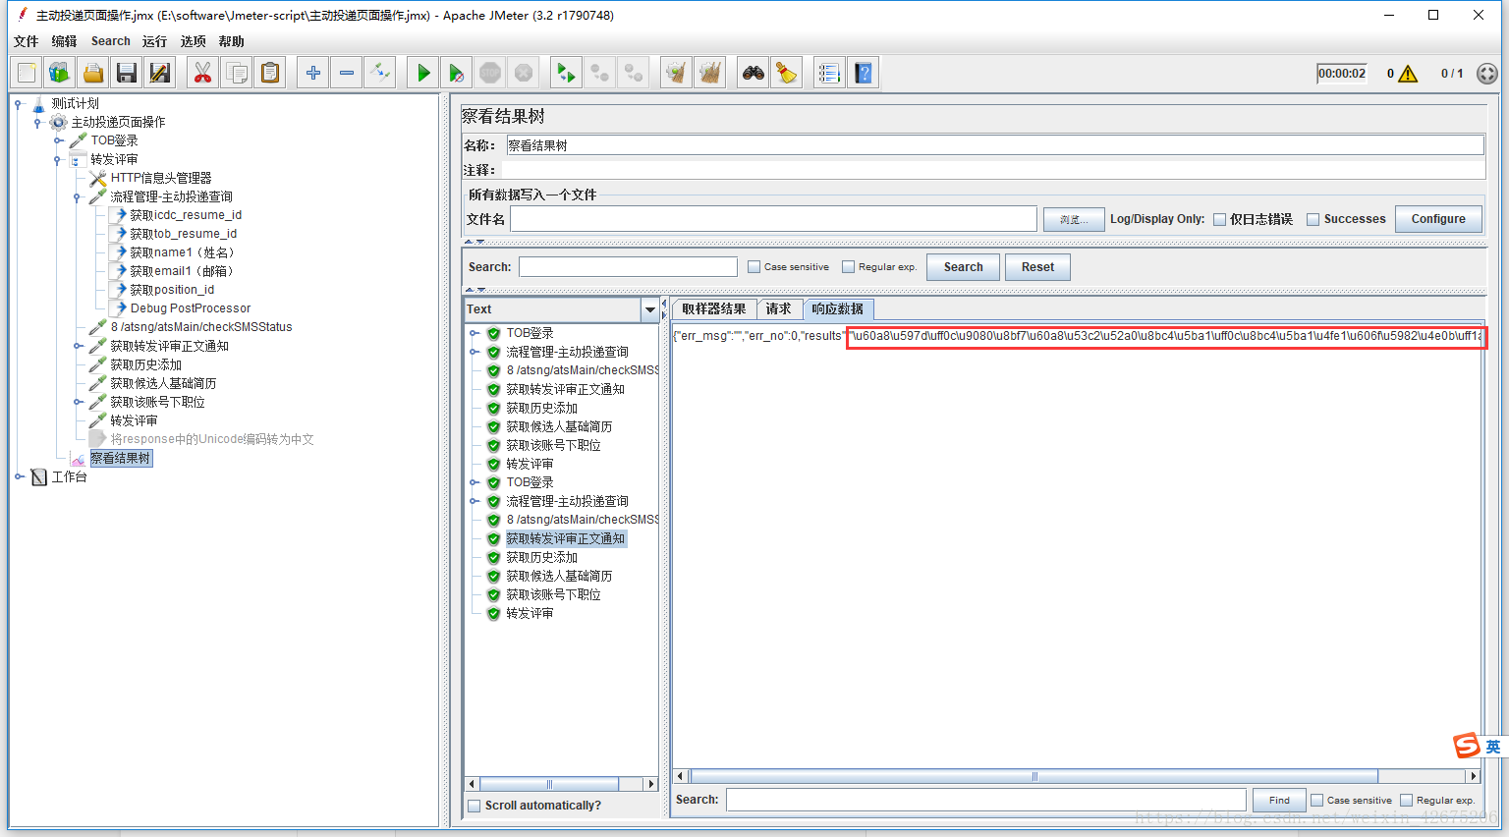Click the 名称 input field
Screen dimensions: 1509x837
click(x=994, y=145)
